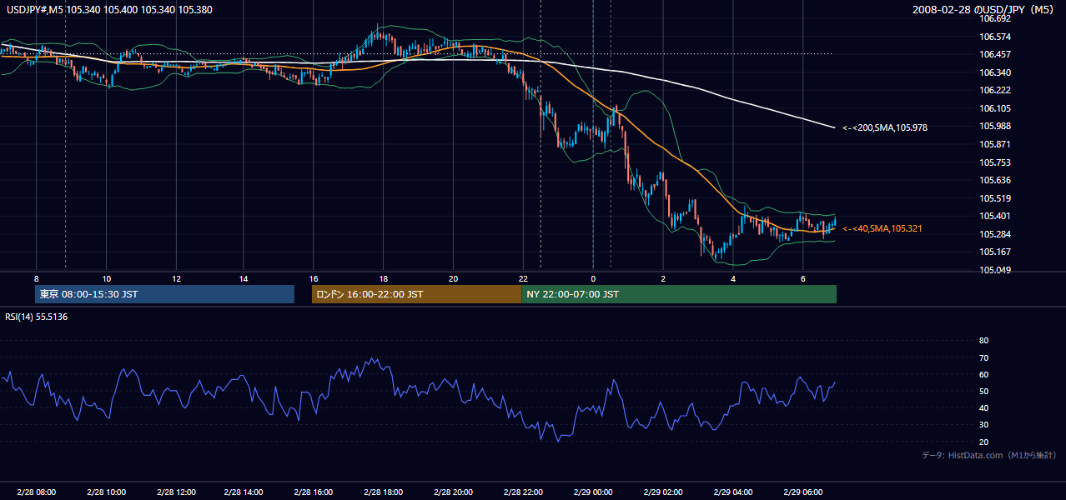Click price axis value 106.340
Viewport: 1066px width, 500px height.
tap(996, 72)
